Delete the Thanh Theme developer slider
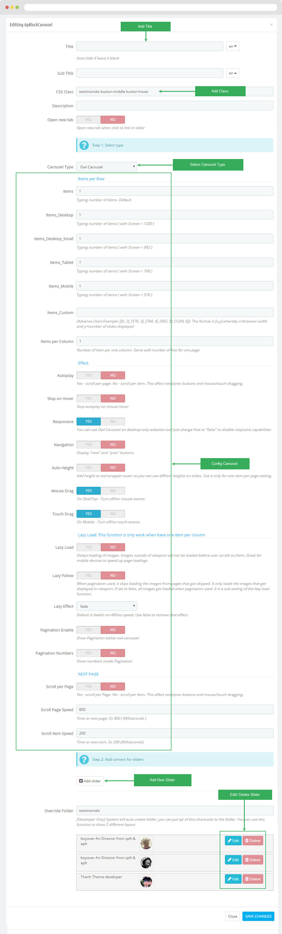The image size is (282, 934). click(x=253, y=879)
